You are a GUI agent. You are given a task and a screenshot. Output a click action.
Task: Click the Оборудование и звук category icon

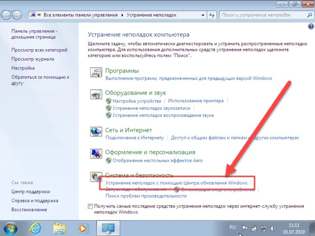96,94
